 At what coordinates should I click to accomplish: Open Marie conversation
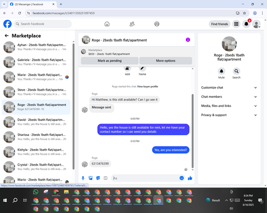coord(36,77)
